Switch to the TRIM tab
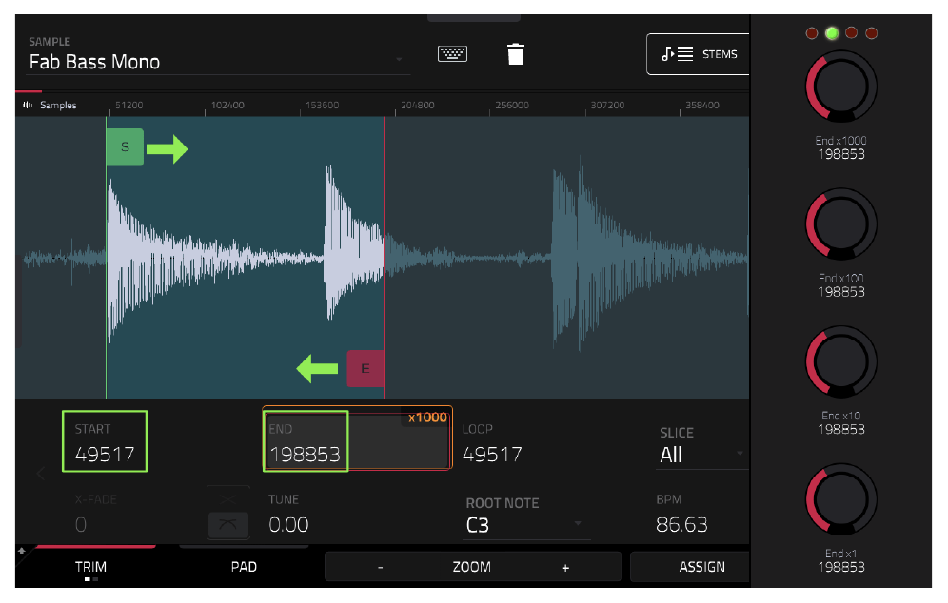This screenshot has width=948, height=603. point(90,567)
